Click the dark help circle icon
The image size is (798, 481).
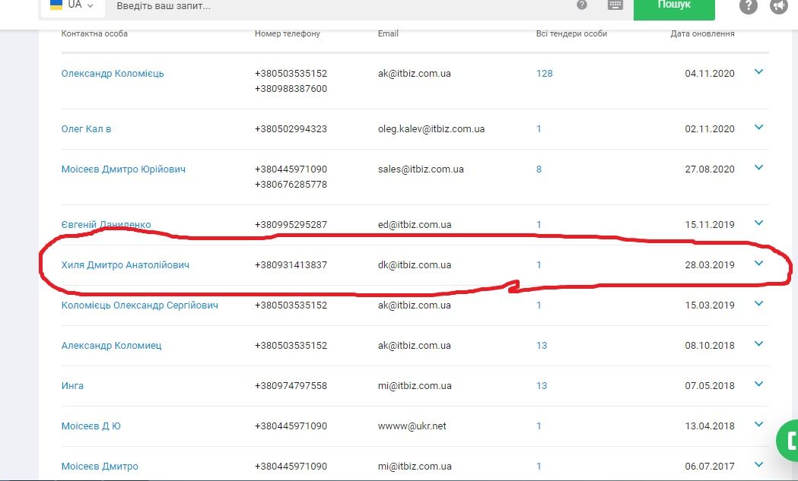749,6
